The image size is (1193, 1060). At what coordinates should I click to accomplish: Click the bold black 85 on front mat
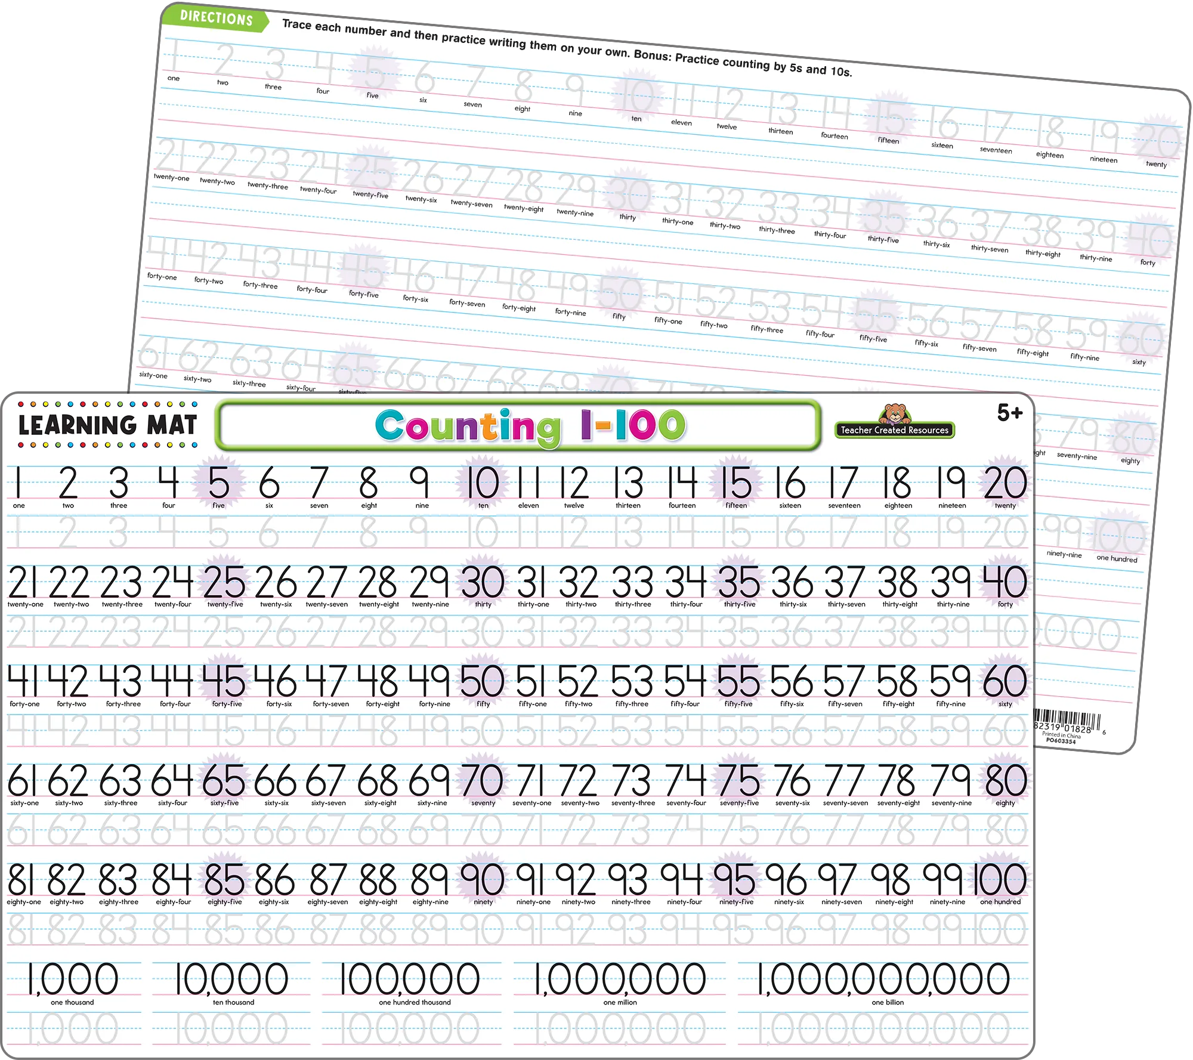coord(224,879)
